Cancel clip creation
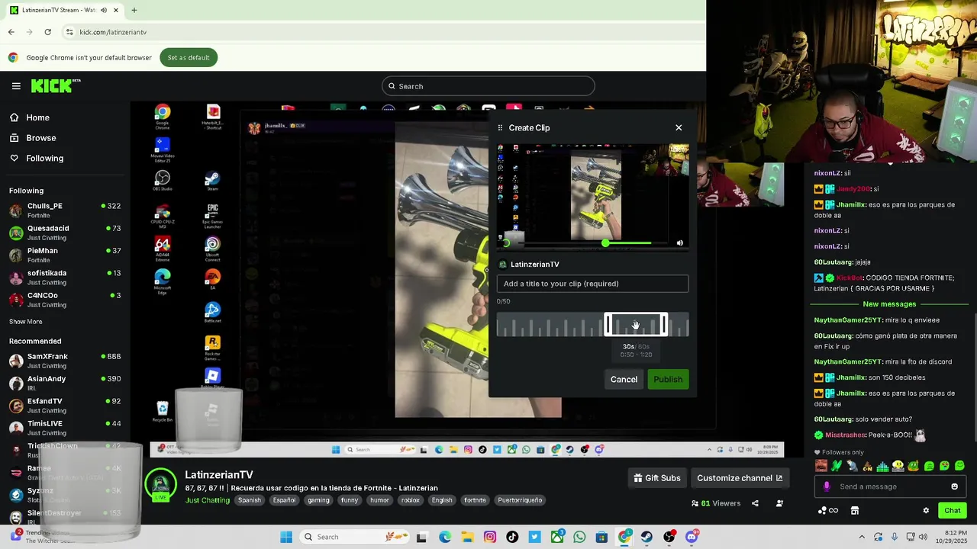Screen dimensions: 977x549 click(x=624, y=379)
